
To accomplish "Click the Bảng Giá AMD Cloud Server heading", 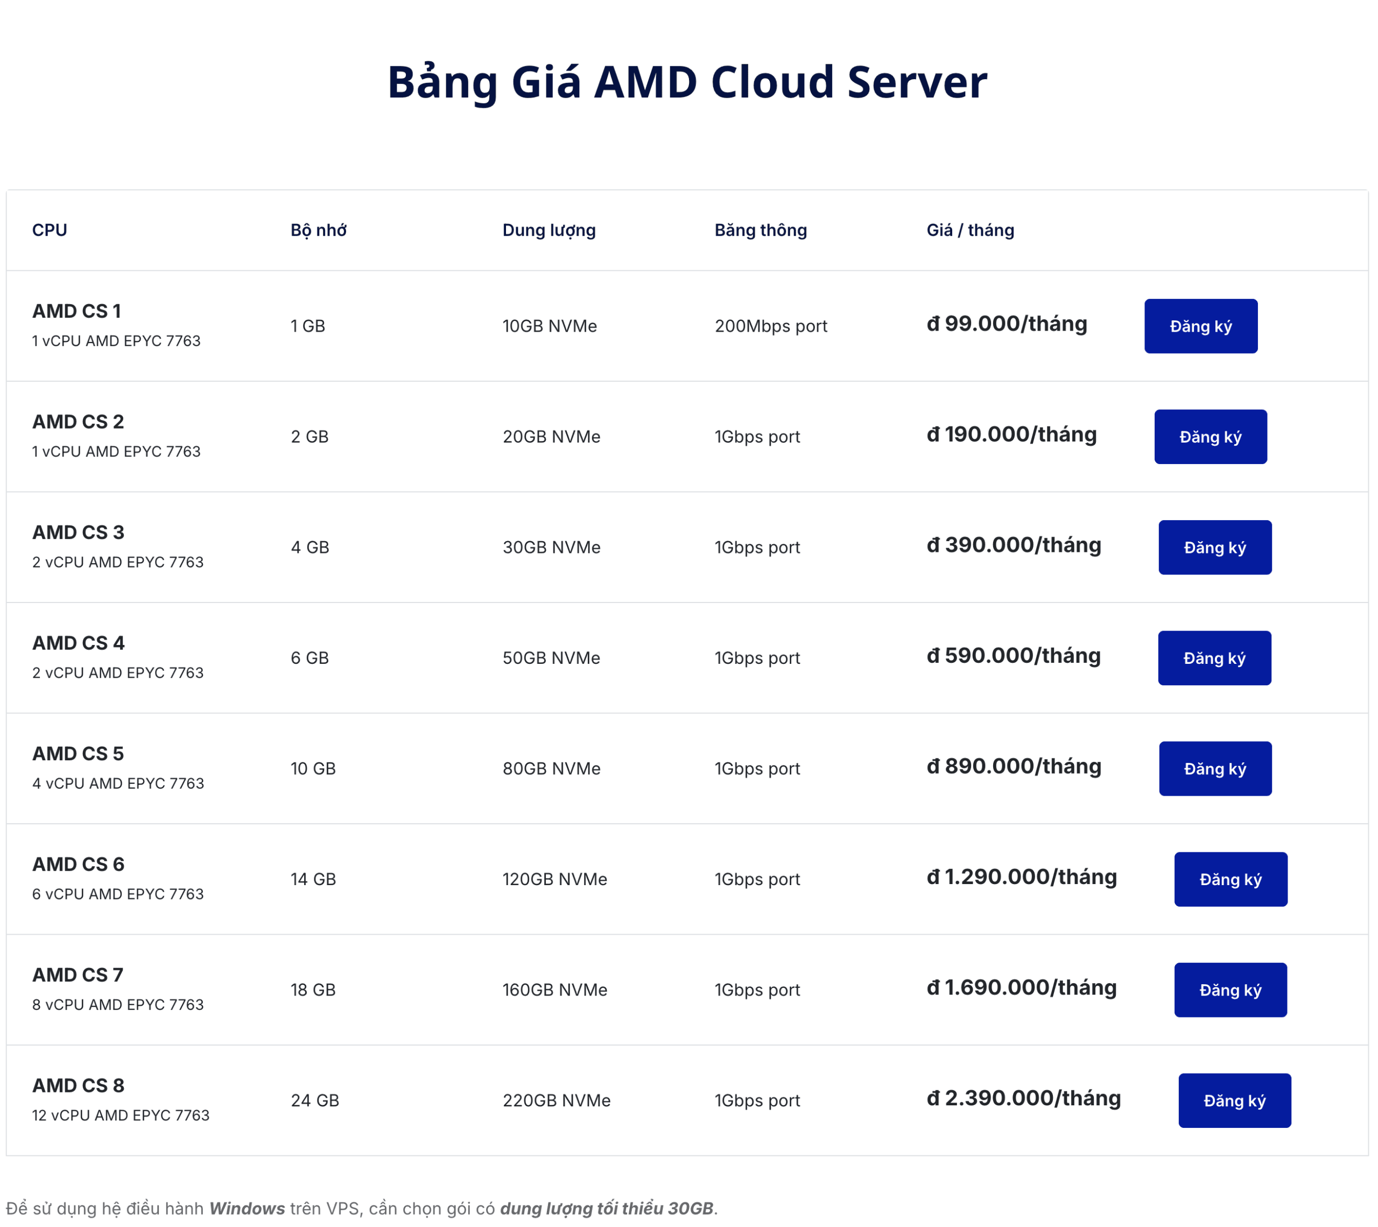I will (687, 82).
